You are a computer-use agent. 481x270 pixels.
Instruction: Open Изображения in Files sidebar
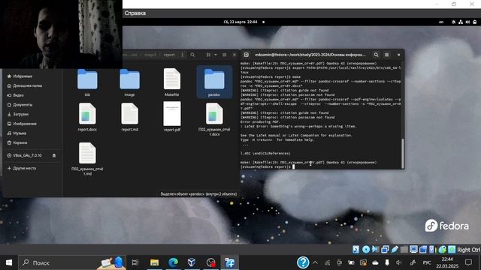[x=22, y=124]
